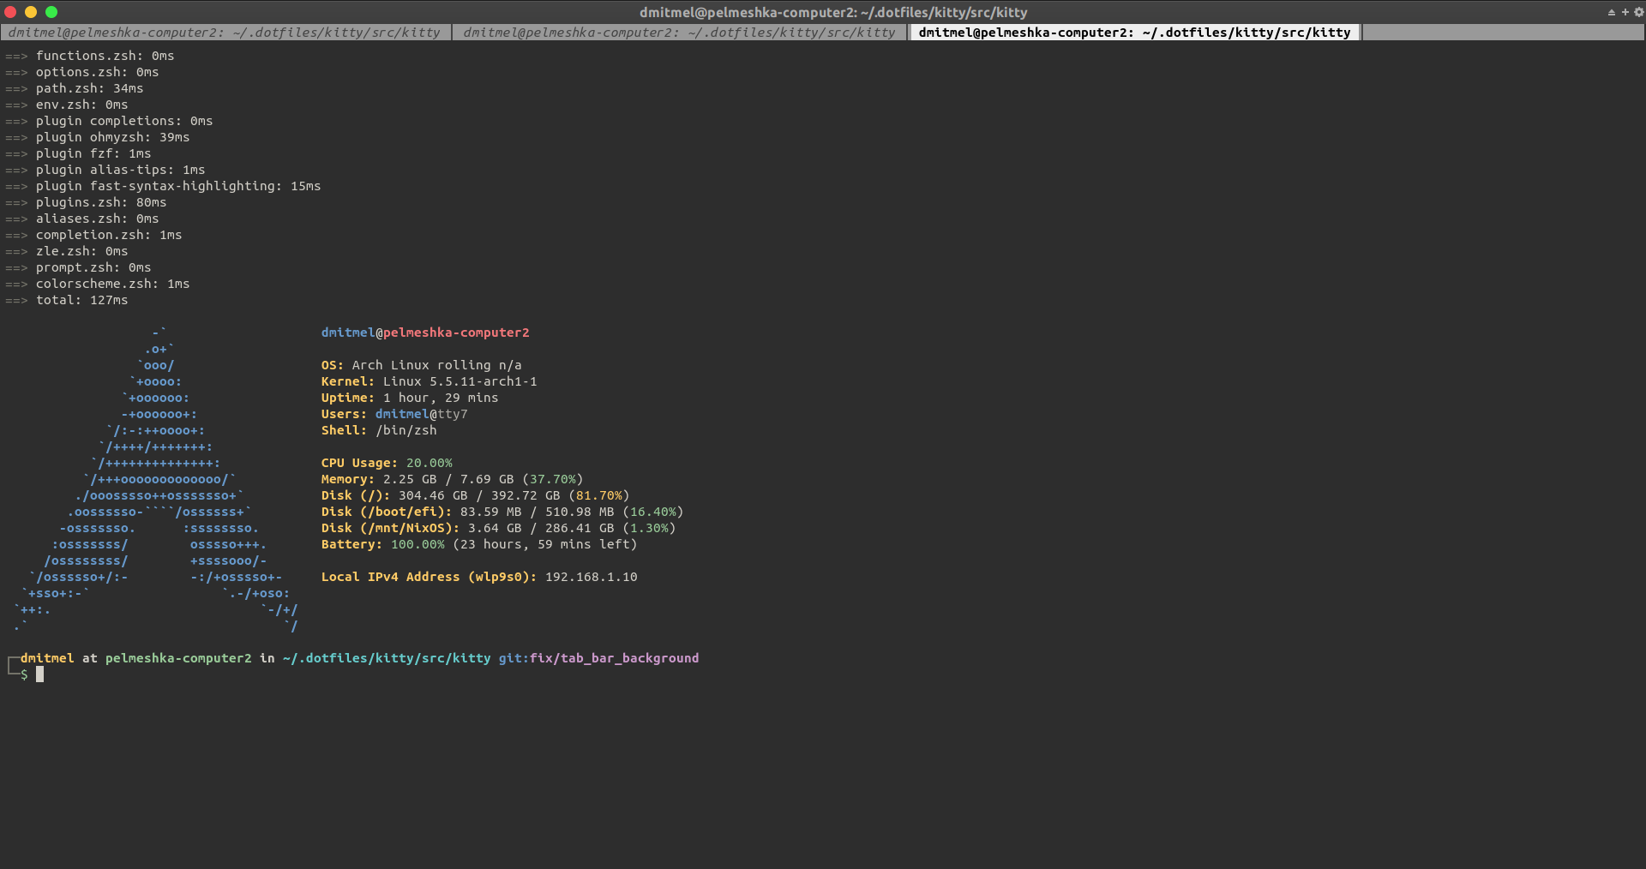Click the 'functions.zsh: 0ms' line
The image size is (1646, 869).
[x=89, y=56]
